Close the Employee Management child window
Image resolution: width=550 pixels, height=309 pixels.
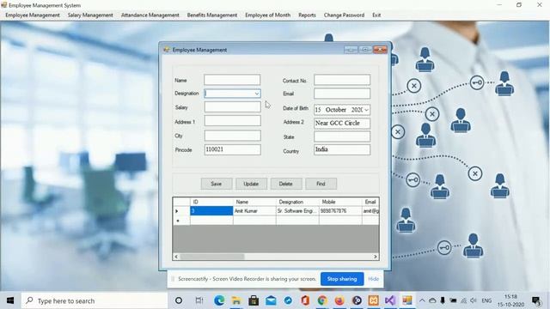click(380, 50)
